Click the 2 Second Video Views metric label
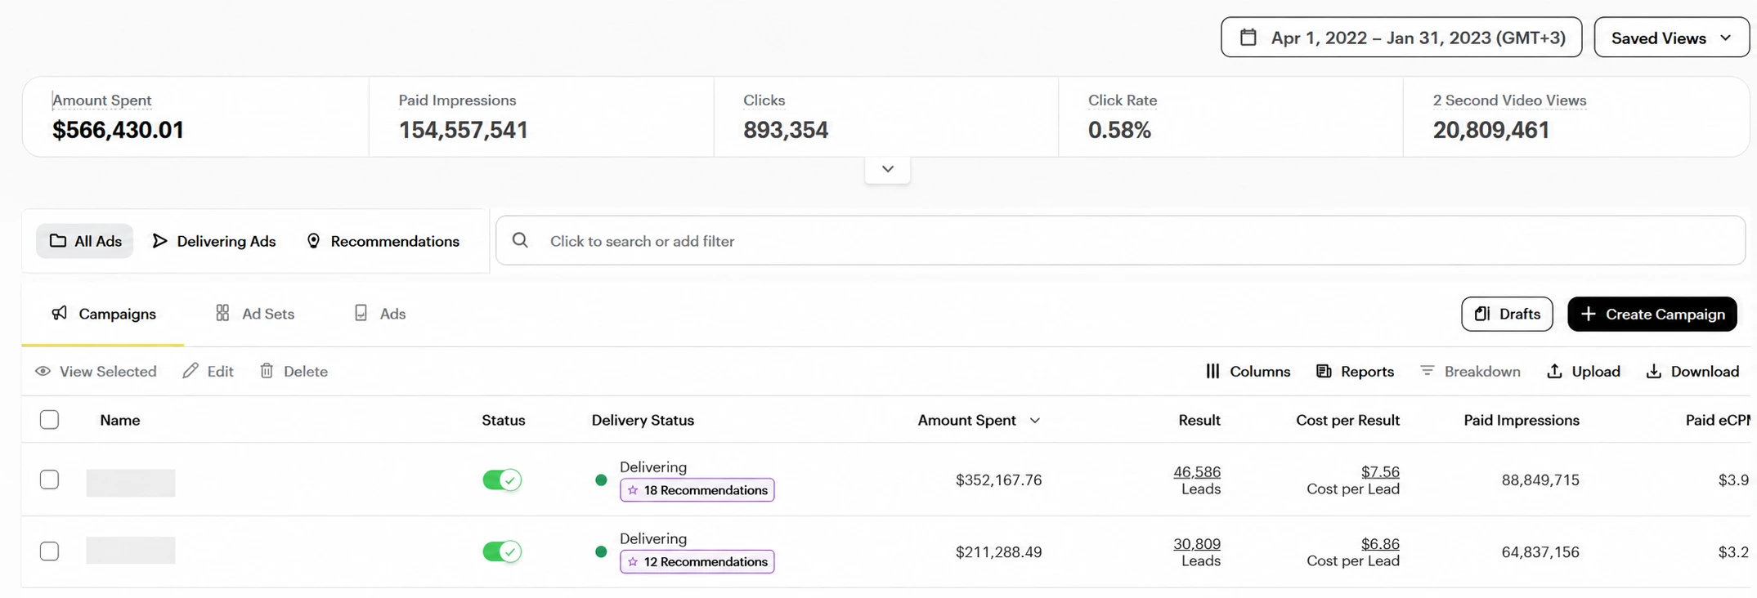Screen dimensions: 1757x598 1509,100
